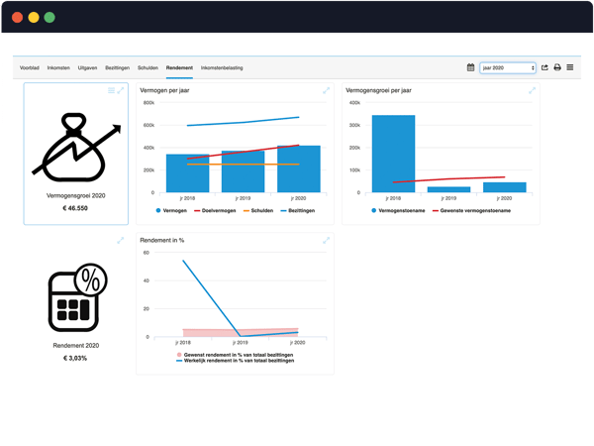Open the Voorblad tab

coord(29,67)
